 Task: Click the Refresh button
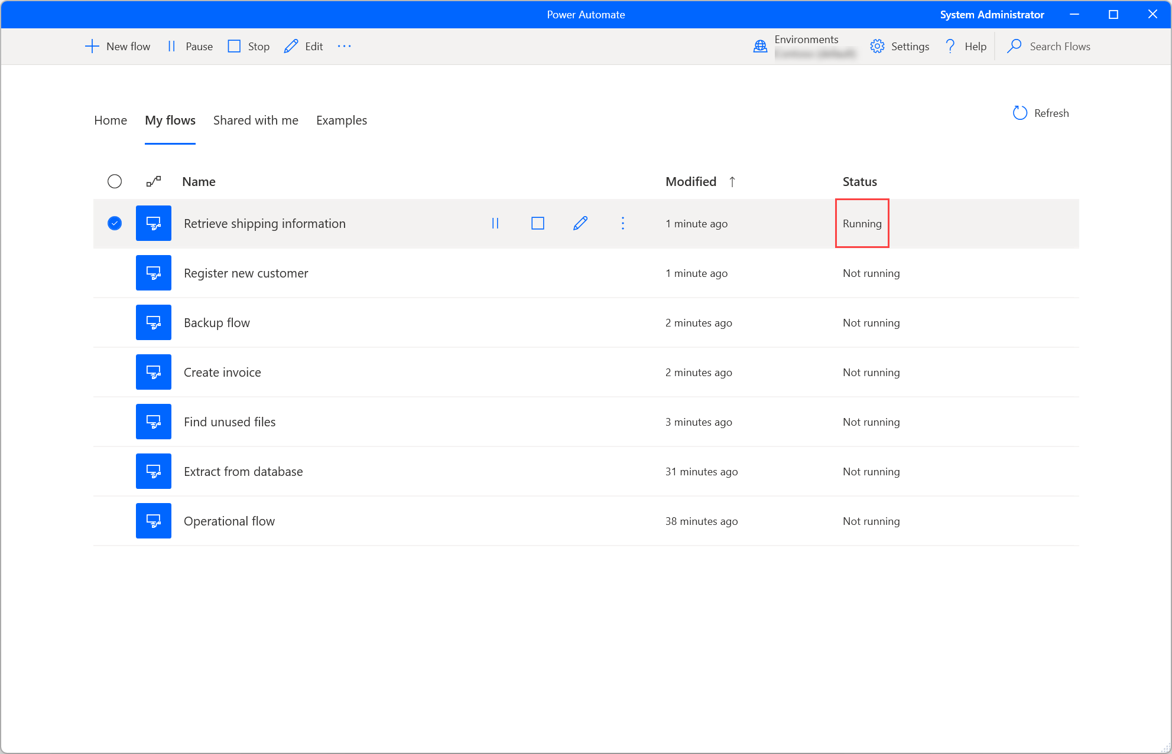click(x=1040, y=112)
